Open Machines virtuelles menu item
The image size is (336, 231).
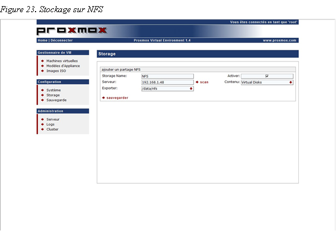tap(62, 61)
